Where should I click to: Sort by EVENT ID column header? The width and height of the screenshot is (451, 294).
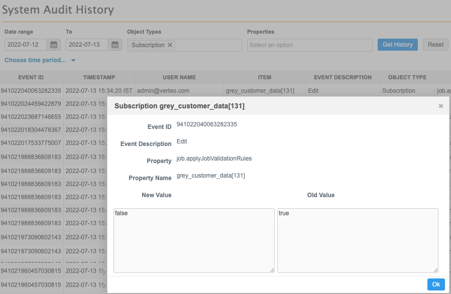[31, 78]
